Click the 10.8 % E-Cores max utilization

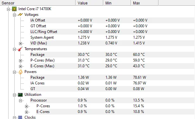[138, 112]
